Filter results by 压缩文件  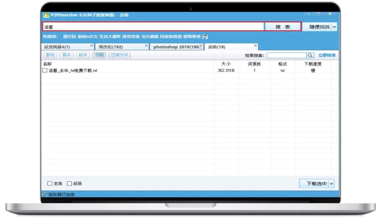(120, 55)
